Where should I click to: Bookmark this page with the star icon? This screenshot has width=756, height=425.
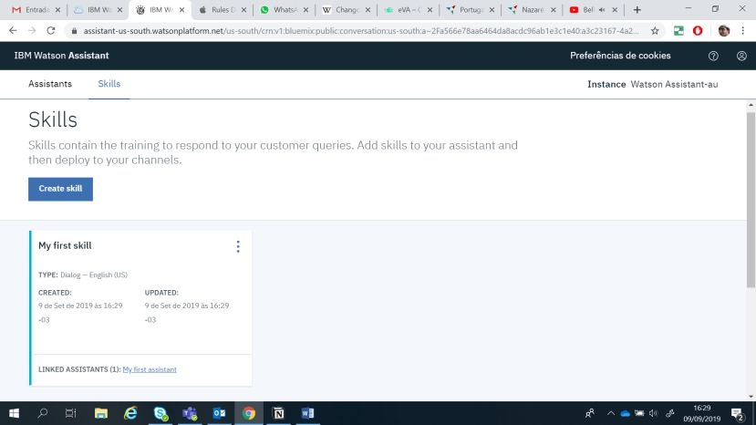pos(655,30)
